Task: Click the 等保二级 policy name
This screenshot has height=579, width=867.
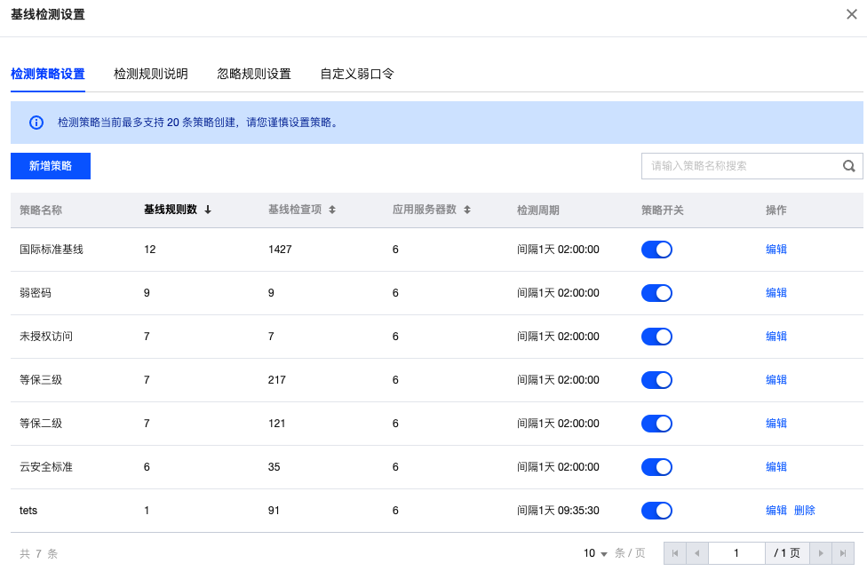Action: [41, 424]
